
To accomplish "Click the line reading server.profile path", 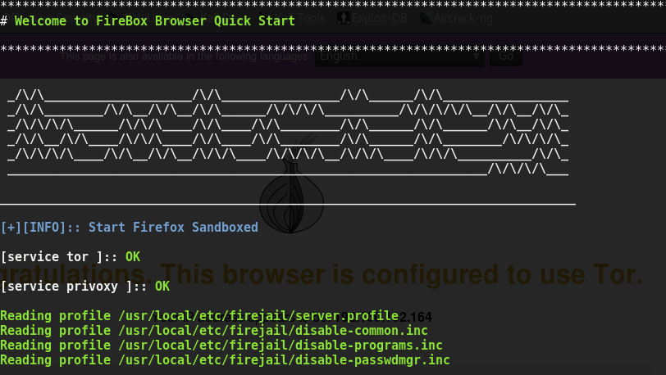I will coord(199,316).
